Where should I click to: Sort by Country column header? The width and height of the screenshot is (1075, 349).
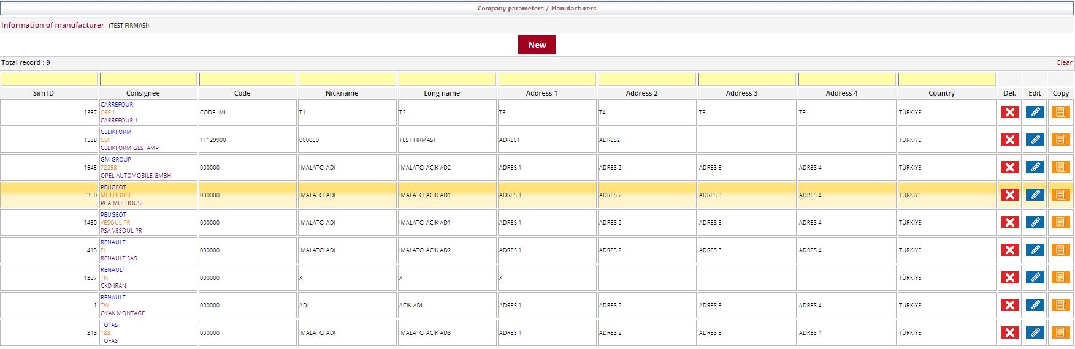(941, 93)
